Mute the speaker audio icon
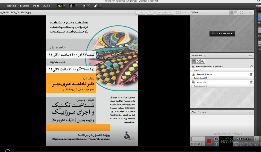261x152 pixels. click(60, 6)
